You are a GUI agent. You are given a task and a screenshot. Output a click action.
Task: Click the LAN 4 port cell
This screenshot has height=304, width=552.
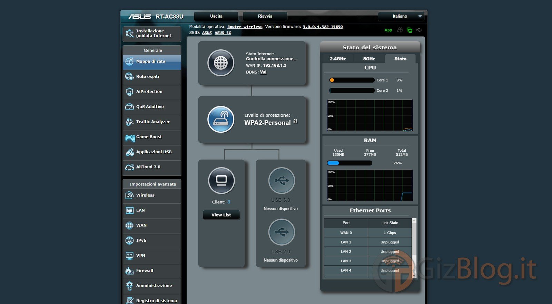346,270
